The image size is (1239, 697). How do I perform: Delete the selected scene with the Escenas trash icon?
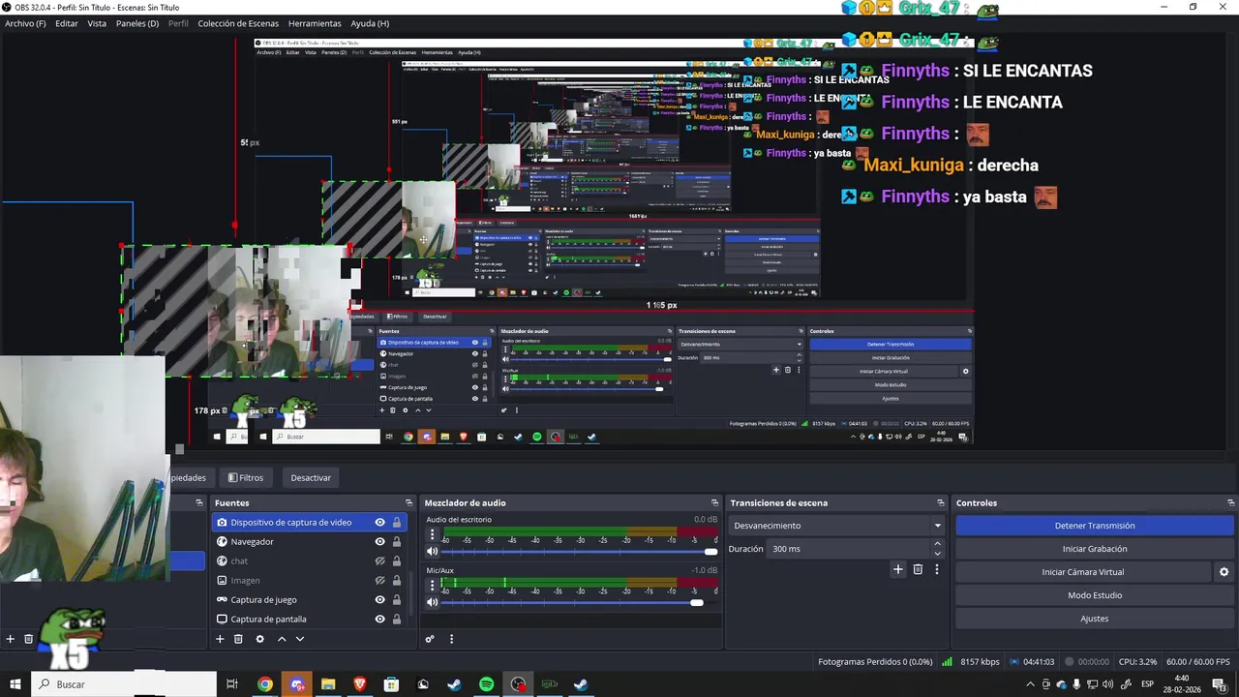(x=29, y=639)
